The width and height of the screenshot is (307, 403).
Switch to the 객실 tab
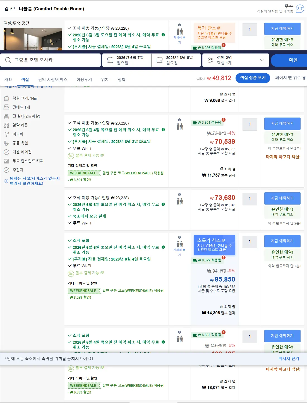click(x=25, y=79)
